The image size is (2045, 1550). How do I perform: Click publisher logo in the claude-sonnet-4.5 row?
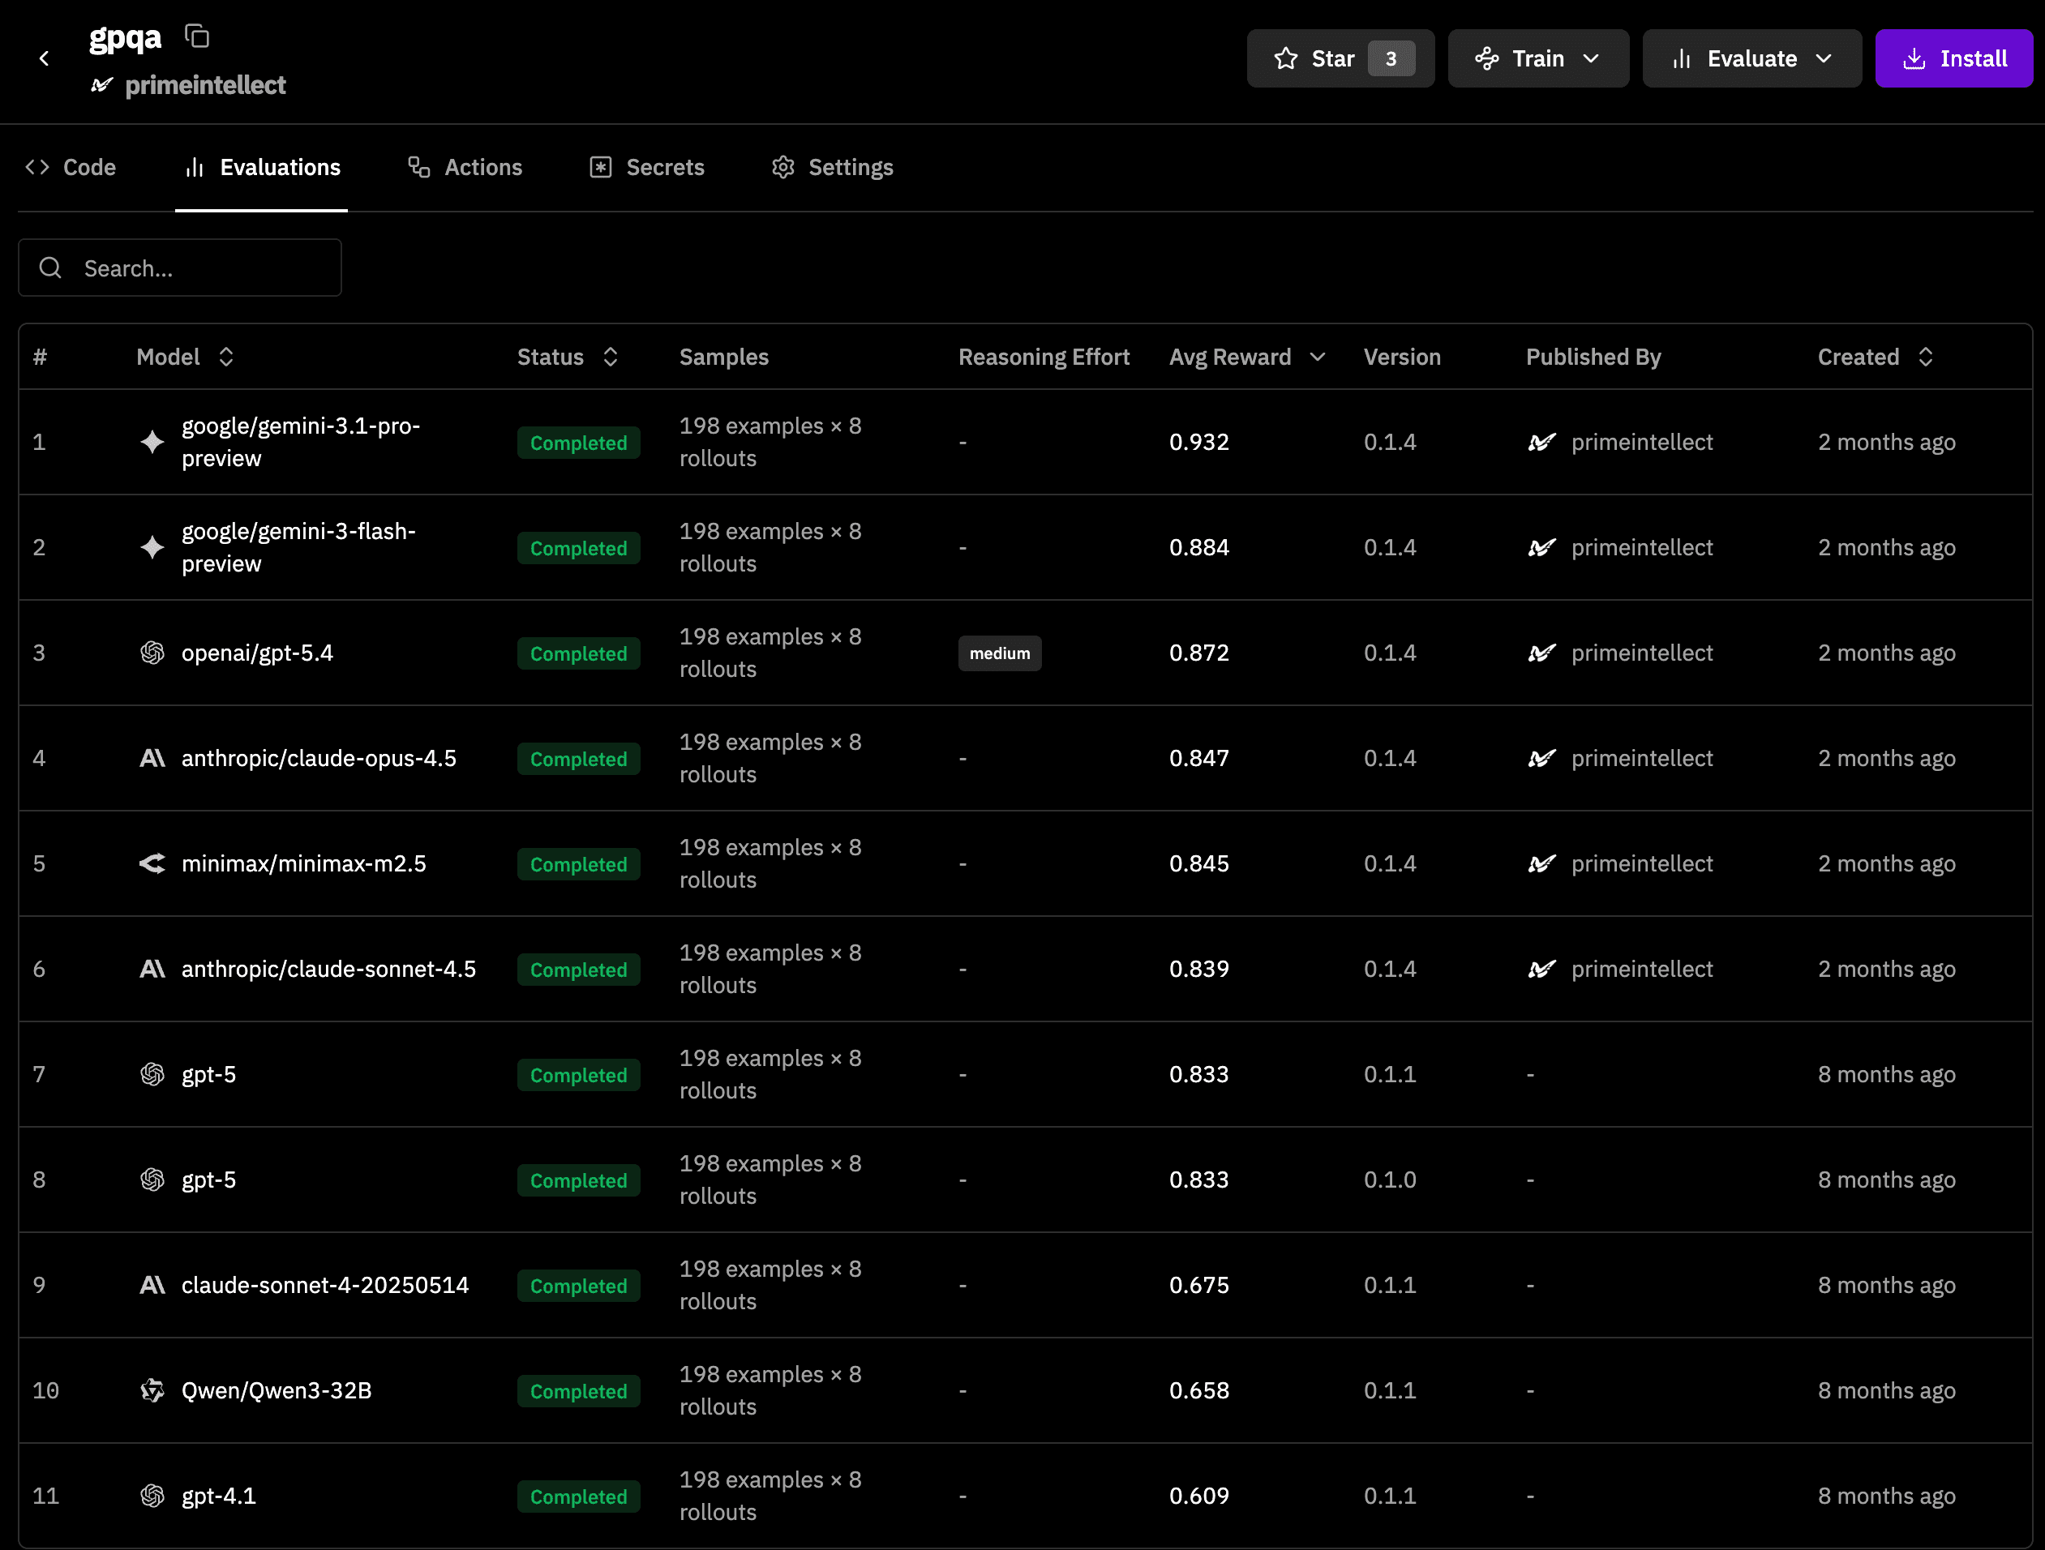[1542, 969]
